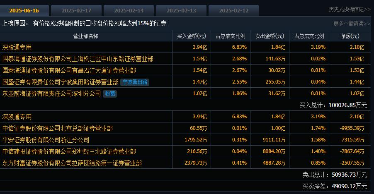Open the 2025-02-14 date tab
Image resolution: width=374 pixels, height=194 pixels.
click(x=129, y=10)
